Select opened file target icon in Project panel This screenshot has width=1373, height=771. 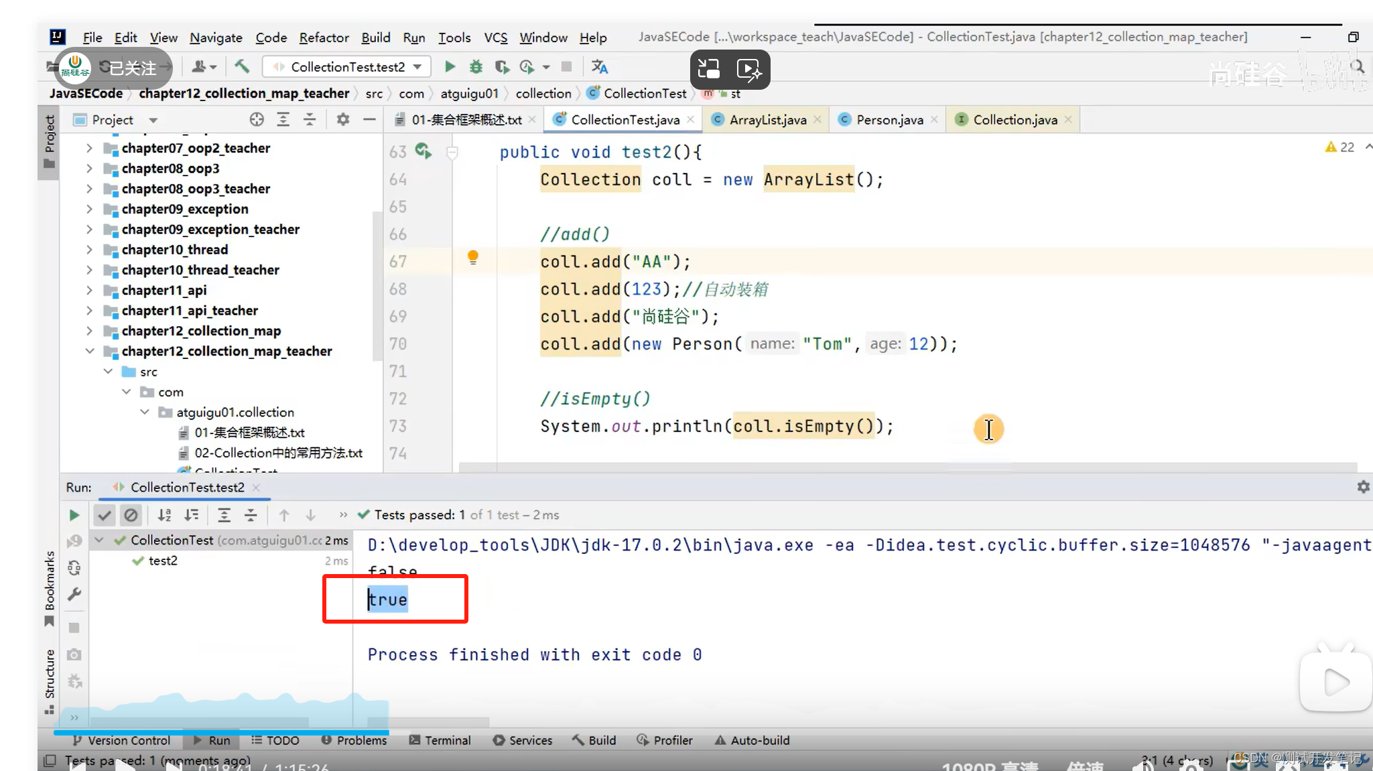tap(257, 119)
